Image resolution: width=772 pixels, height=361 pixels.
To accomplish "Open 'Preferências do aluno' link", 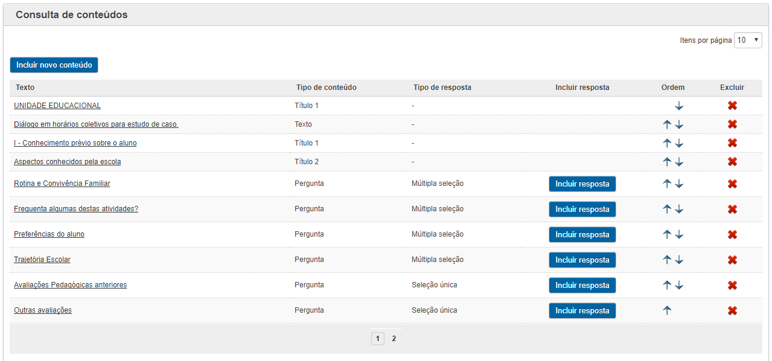I will 49,234.
